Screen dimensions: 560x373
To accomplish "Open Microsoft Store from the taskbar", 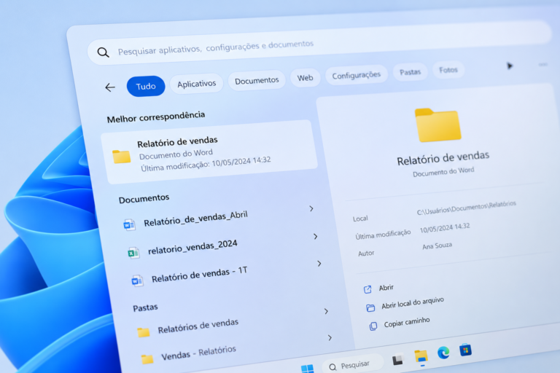I will pyautogui.click(x=465, y=350).
